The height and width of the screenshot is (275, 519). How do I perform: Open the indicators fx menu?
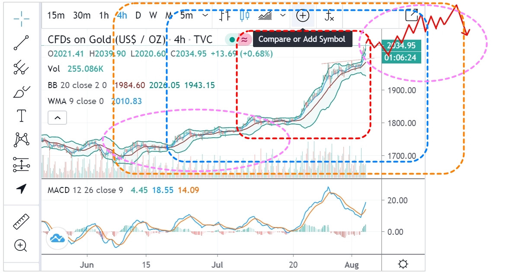click(x=330, y=16)
